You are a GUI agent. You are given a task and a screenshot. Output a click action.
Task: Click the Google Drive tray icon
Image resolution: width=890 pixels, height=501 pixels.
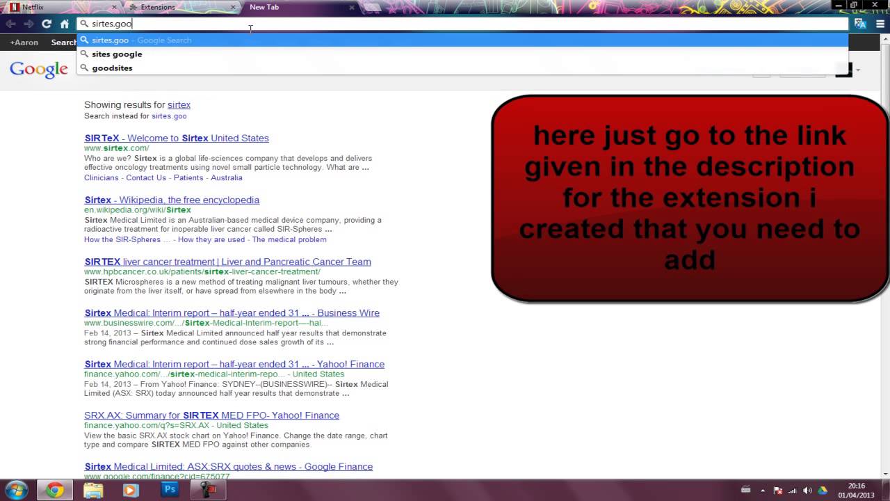823,491
